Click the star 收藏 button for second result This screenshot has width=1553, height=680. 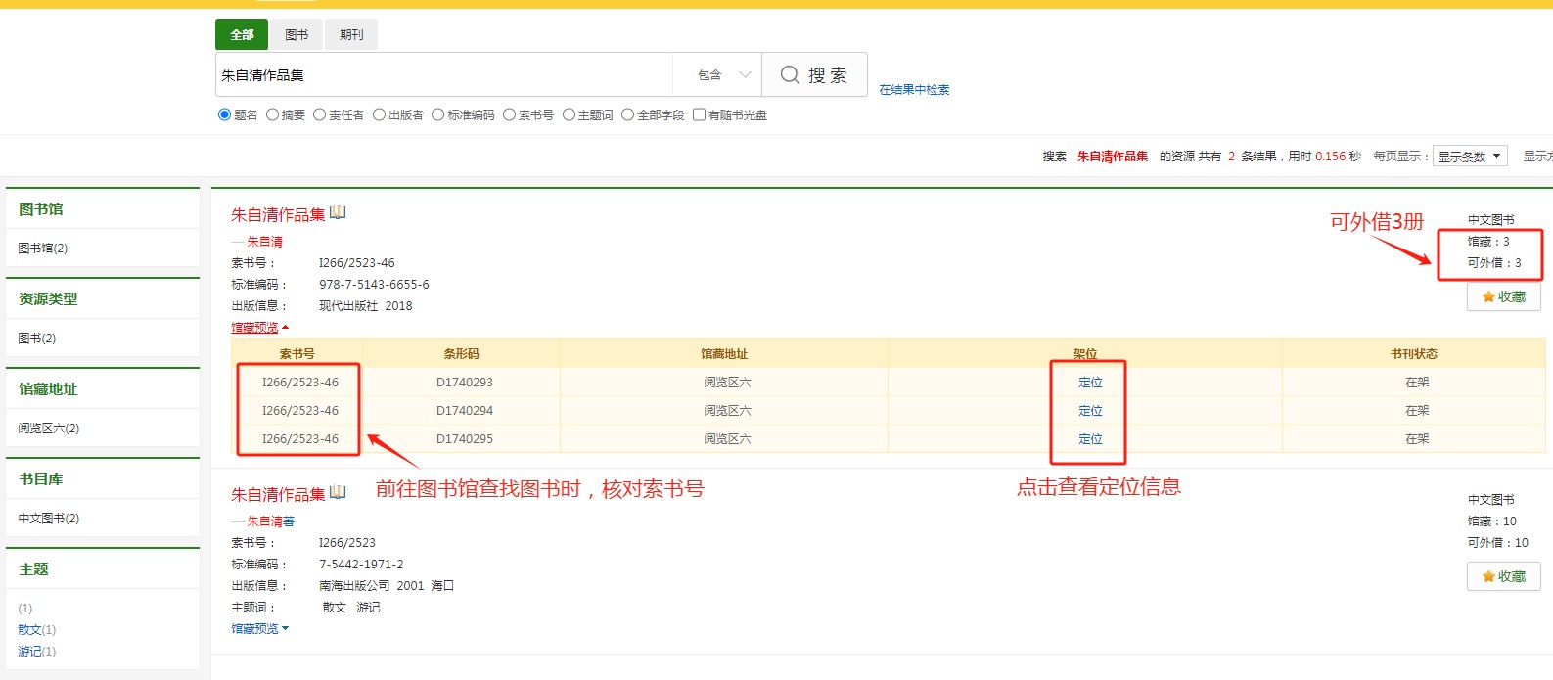1503,576
